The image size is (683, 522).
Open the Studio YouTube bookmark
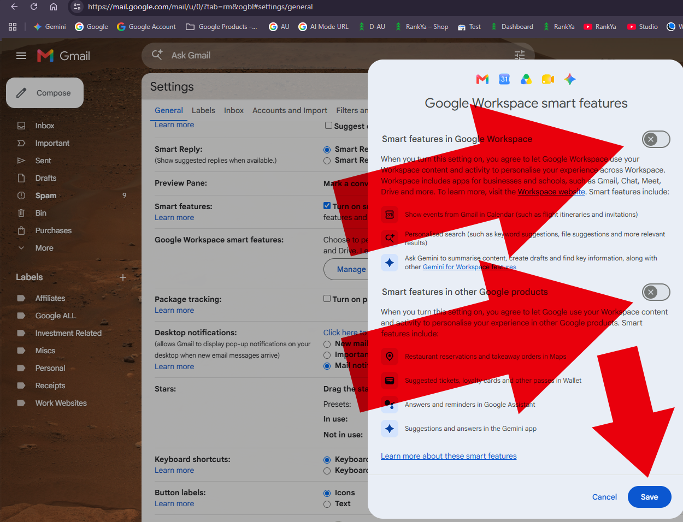pos(643,26)
